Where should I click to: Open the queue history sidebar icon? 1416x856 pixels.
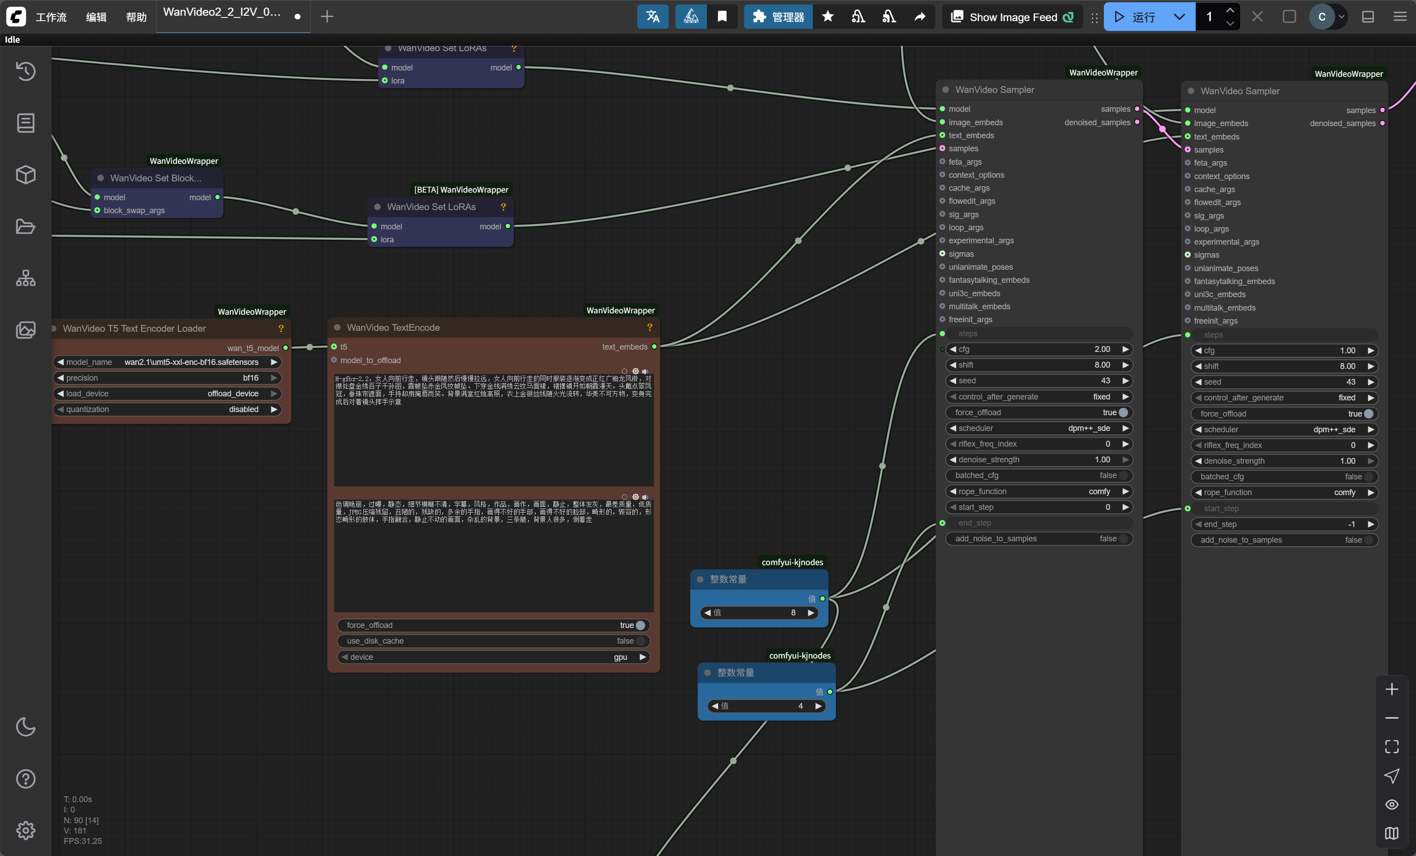pyautogui.click(x=25, y=71)
